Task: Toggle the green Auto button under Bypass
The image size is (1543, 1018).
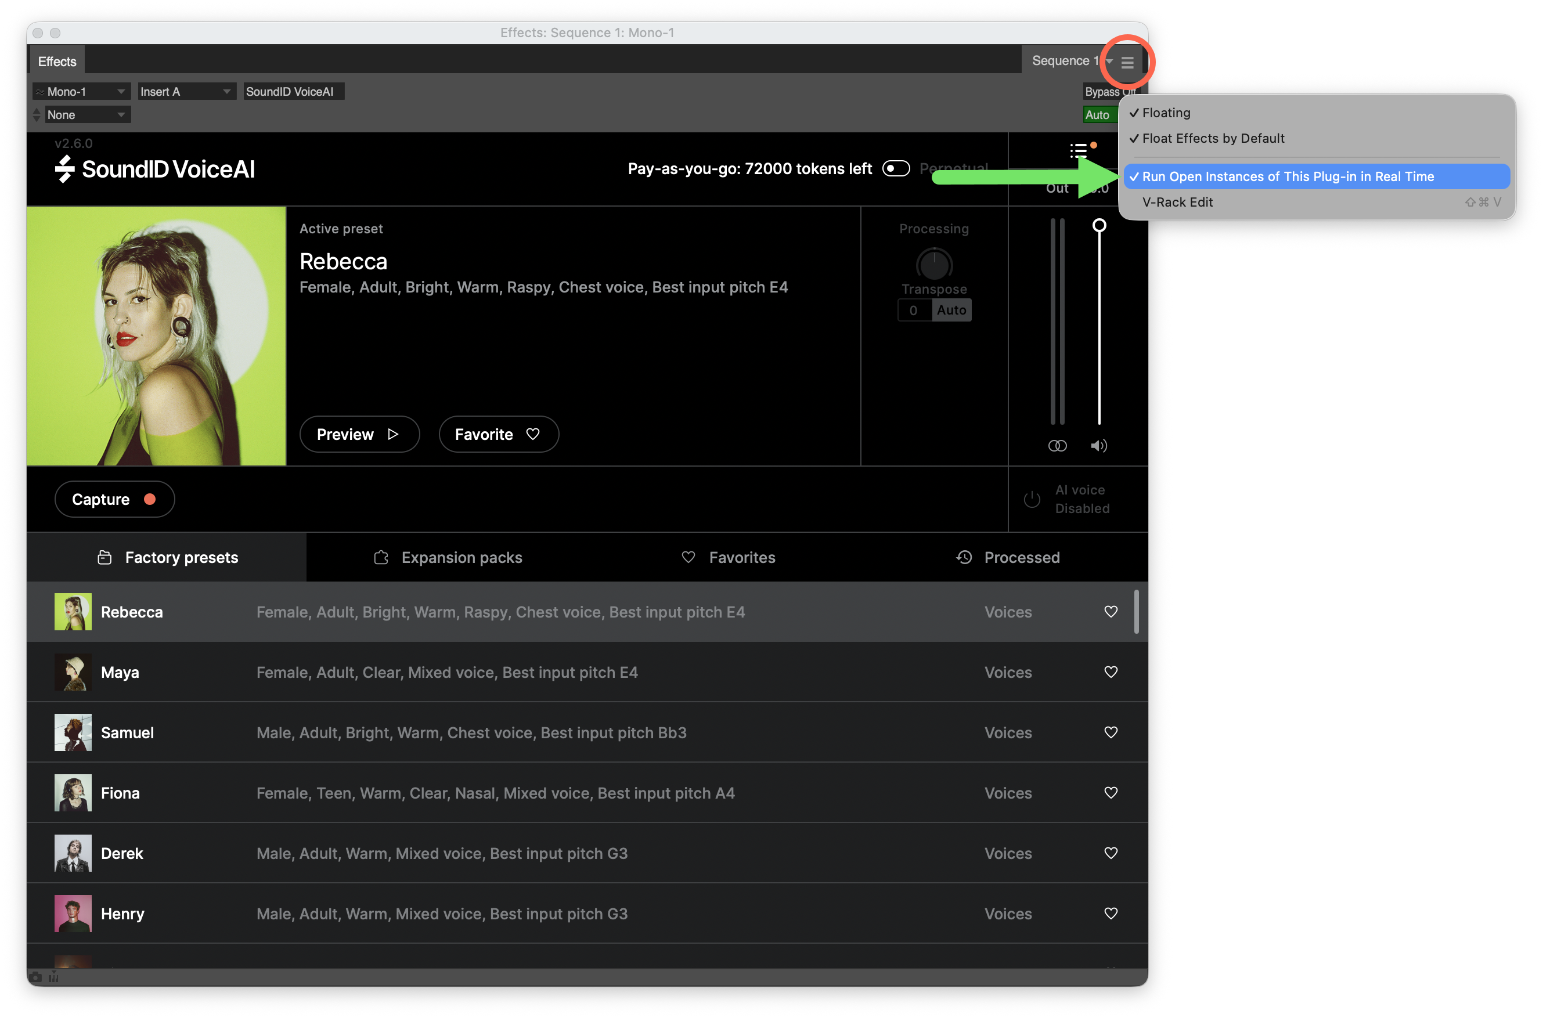Action: click(x=1099, y=115)
